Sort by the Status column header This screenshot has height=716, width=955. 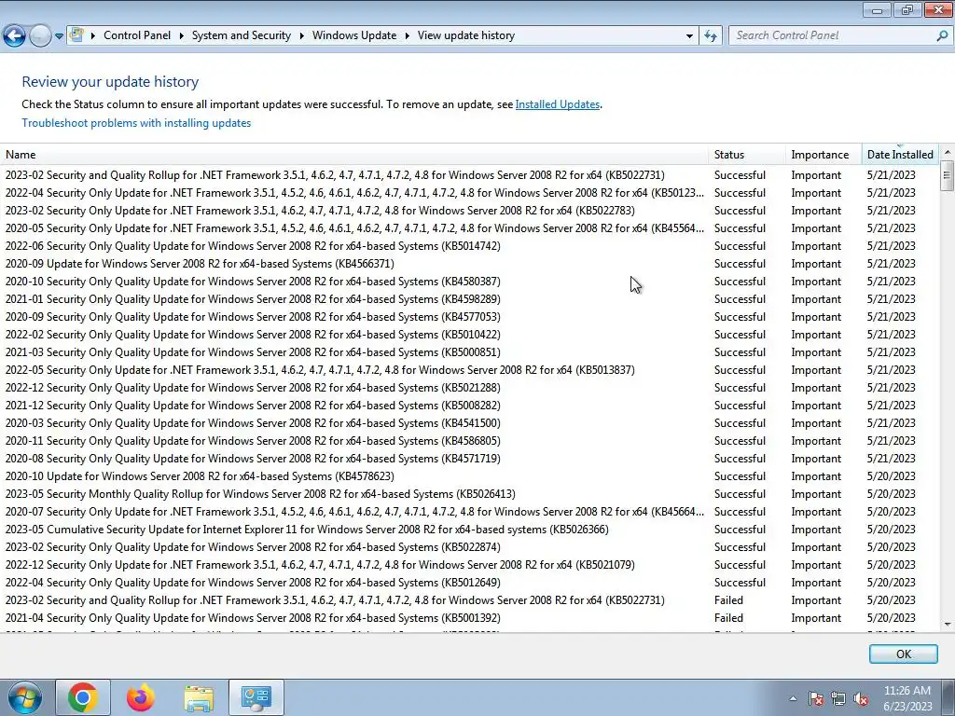click(x=747, y=155)
